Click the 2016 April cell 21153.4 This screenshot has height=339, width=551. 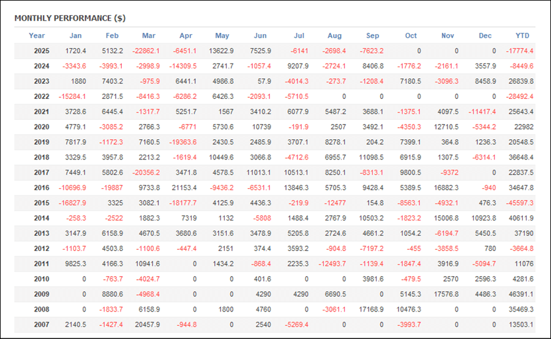pos(182,188)
